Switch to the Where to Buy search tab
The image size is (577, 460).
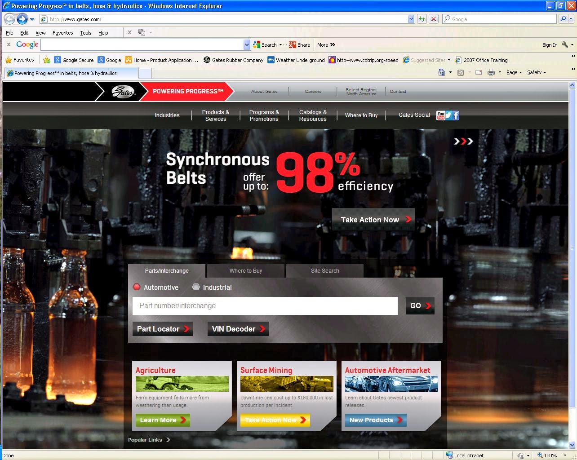(x=246, y=271)
